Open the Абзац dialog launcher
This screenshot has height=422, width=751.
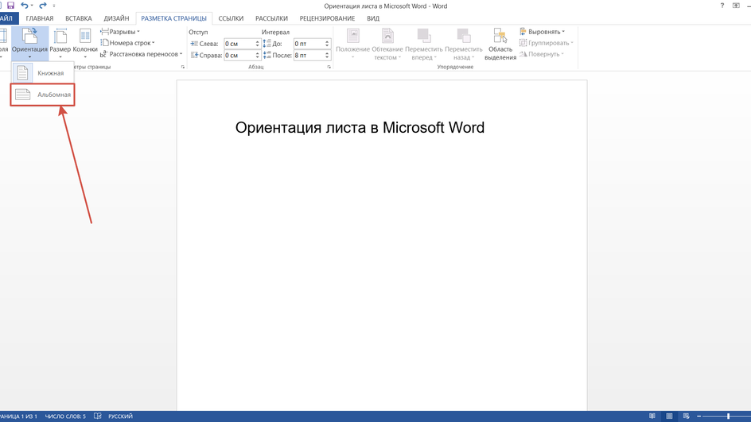coord(329,67)
